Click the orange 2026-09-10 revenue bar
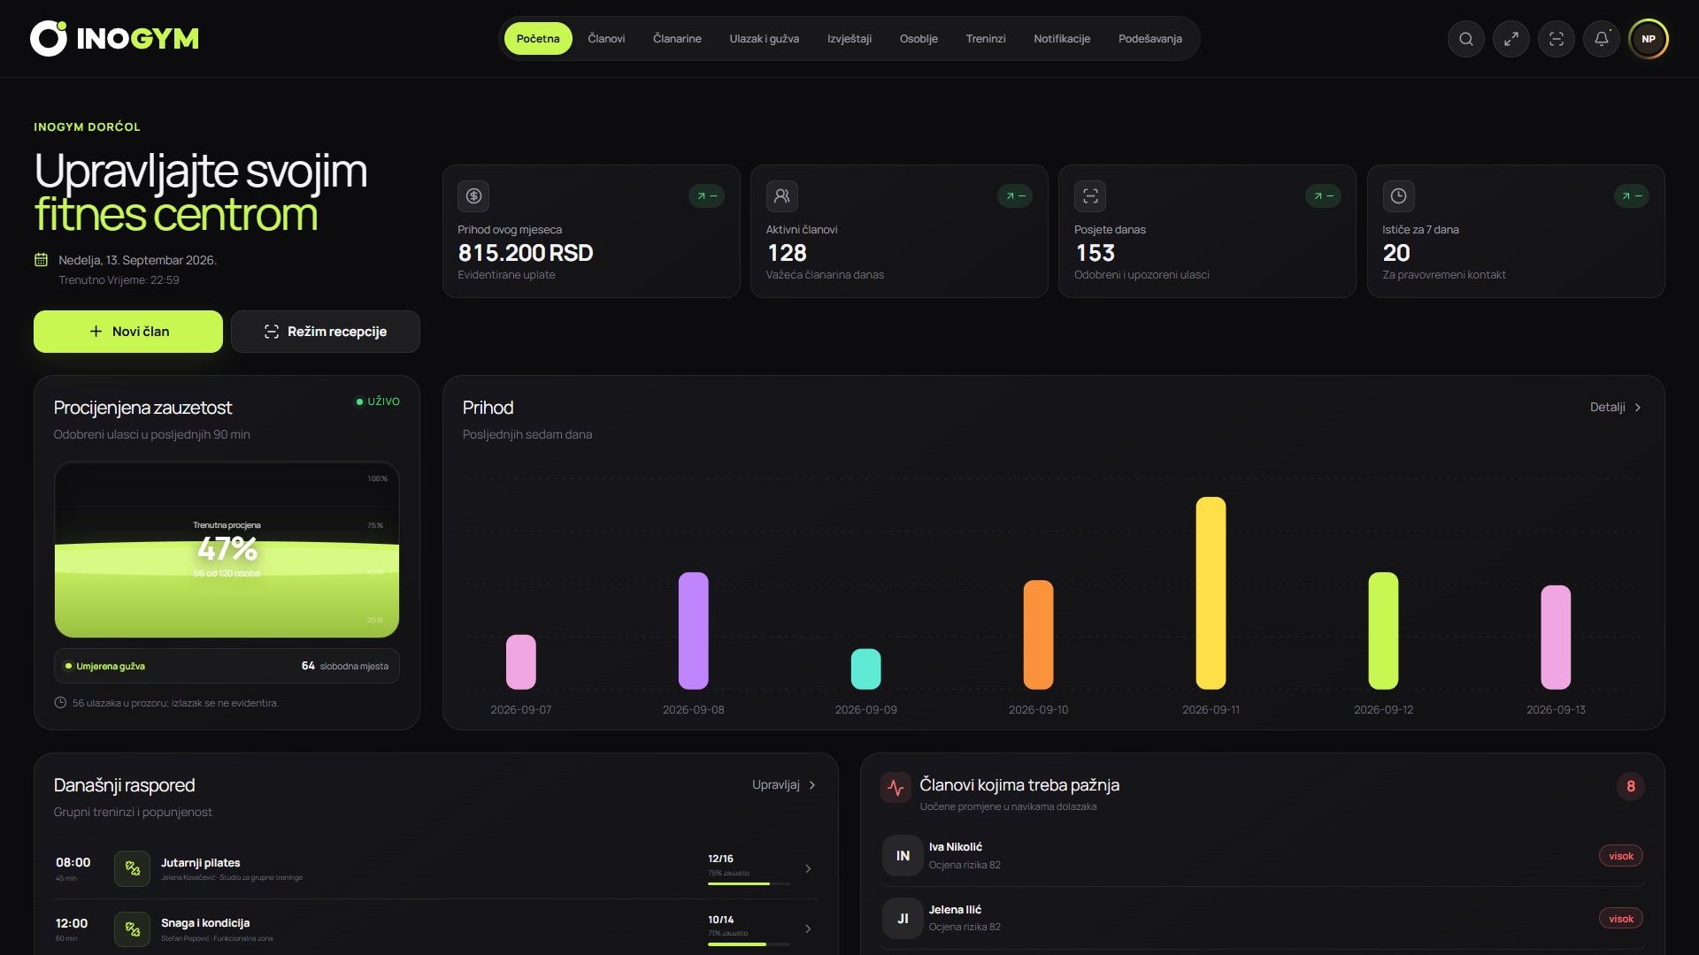1699x955 pixels. click(x=1038, y=635)
